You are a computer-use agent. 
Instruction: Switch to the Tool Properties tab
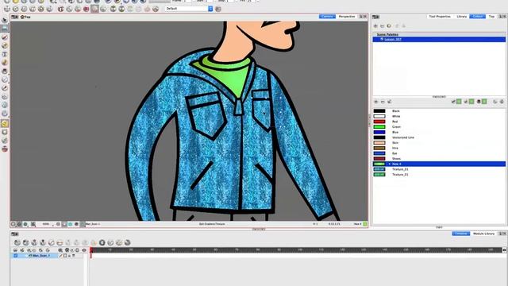(x=440, y=16)
